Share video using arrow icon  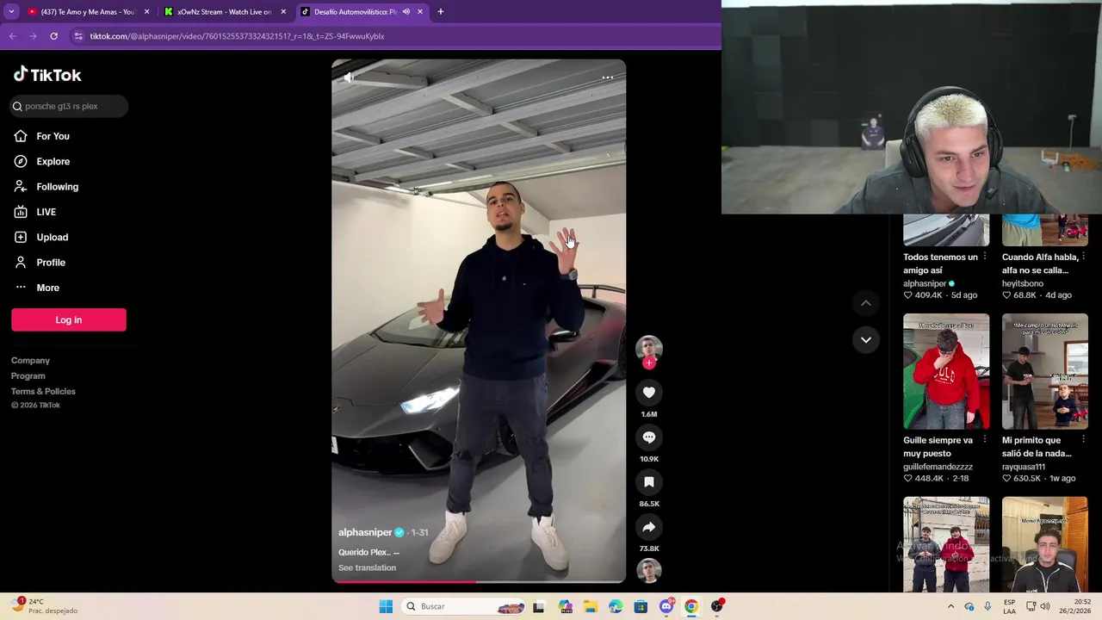(x=649, y=527)
